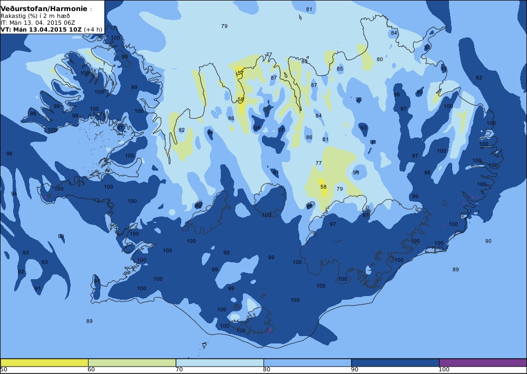The height and width of the screenshot is (374, 527).
Task: Click the legend scale label "60"
Action: tap(91, 370)
